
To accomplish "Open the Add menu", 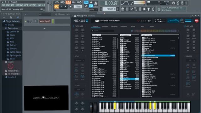I will [x=13, y=5].
